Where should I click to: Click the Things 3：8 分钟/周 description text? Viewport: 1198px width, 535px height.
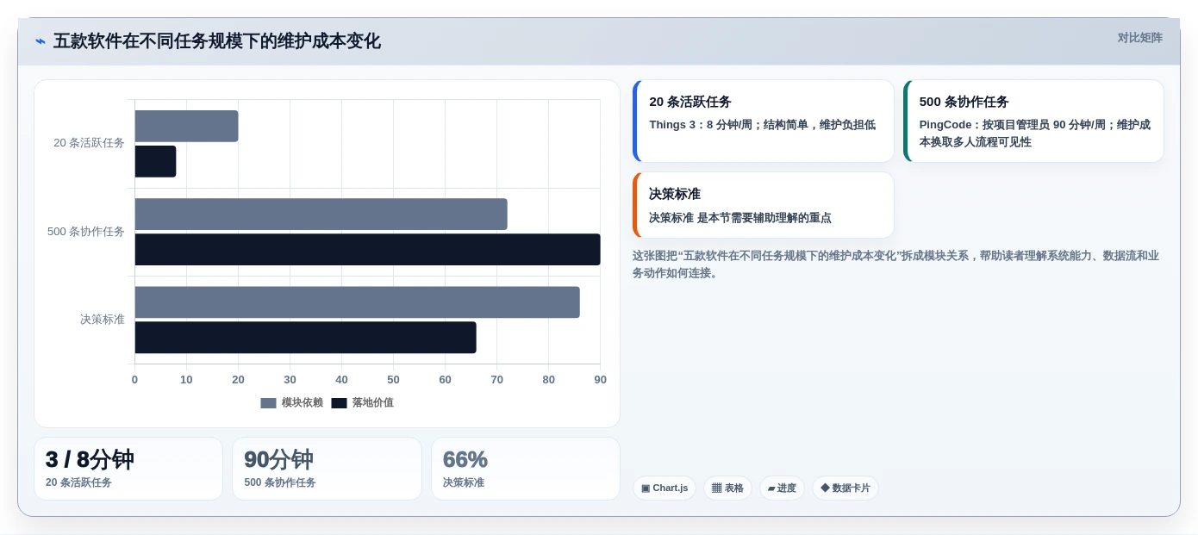click(x=762, y=125)
